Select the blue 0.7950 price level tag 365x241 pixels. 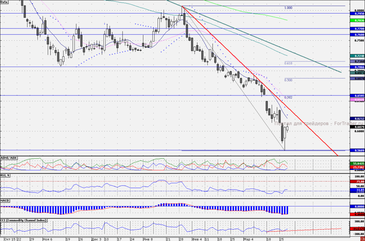tap(357, 14)
